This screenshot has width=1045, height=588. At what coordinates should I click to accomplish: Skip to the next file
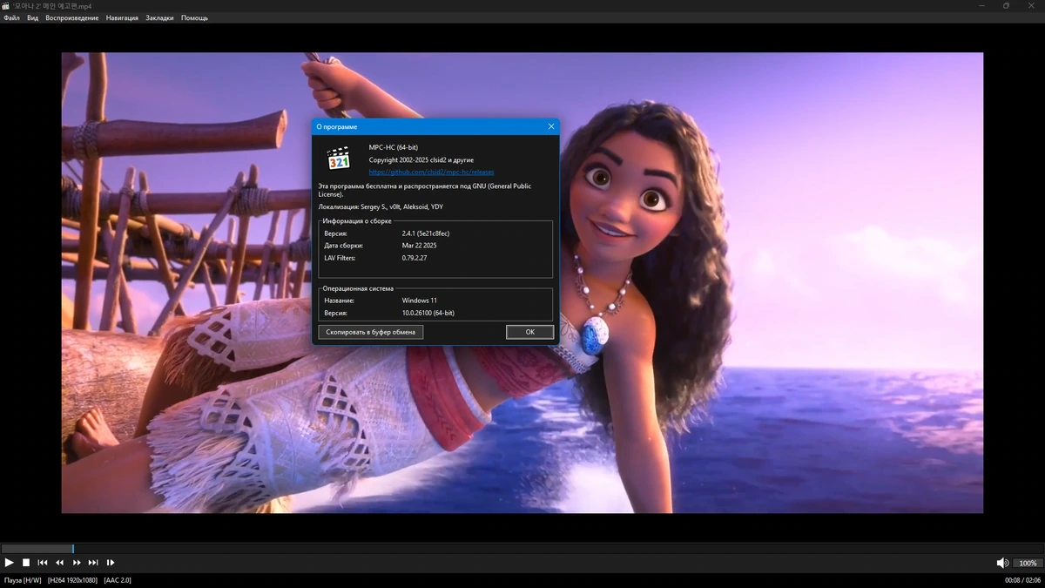click(93, 563)
